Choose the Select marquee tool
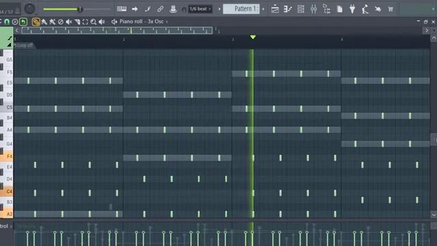The image size is (437, 246). click(85, 22)
